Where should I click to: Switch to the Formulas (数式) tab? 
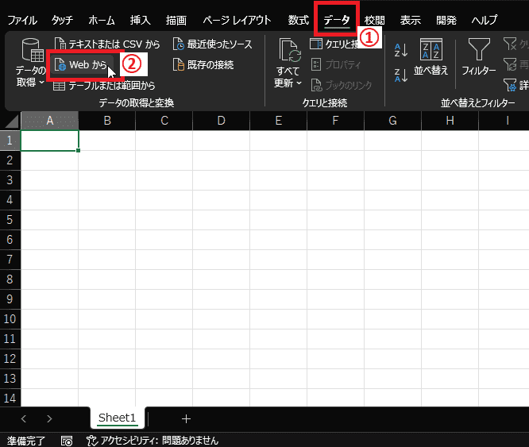click(299, 20)
